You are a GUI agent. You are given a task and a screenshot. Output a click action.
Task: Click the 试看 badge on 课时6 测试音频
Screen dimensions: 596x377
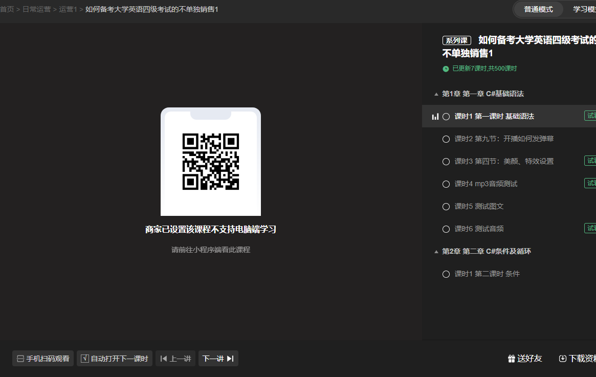point(590,228)
